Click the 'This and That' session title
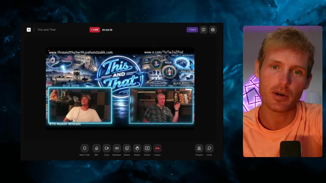326x183 pixels. tap(46, 30)
